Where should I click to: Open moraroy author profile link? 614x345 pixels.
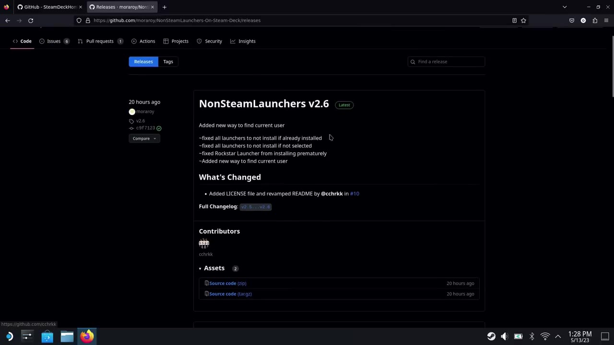pyautogui.click(x=145, y=112)
